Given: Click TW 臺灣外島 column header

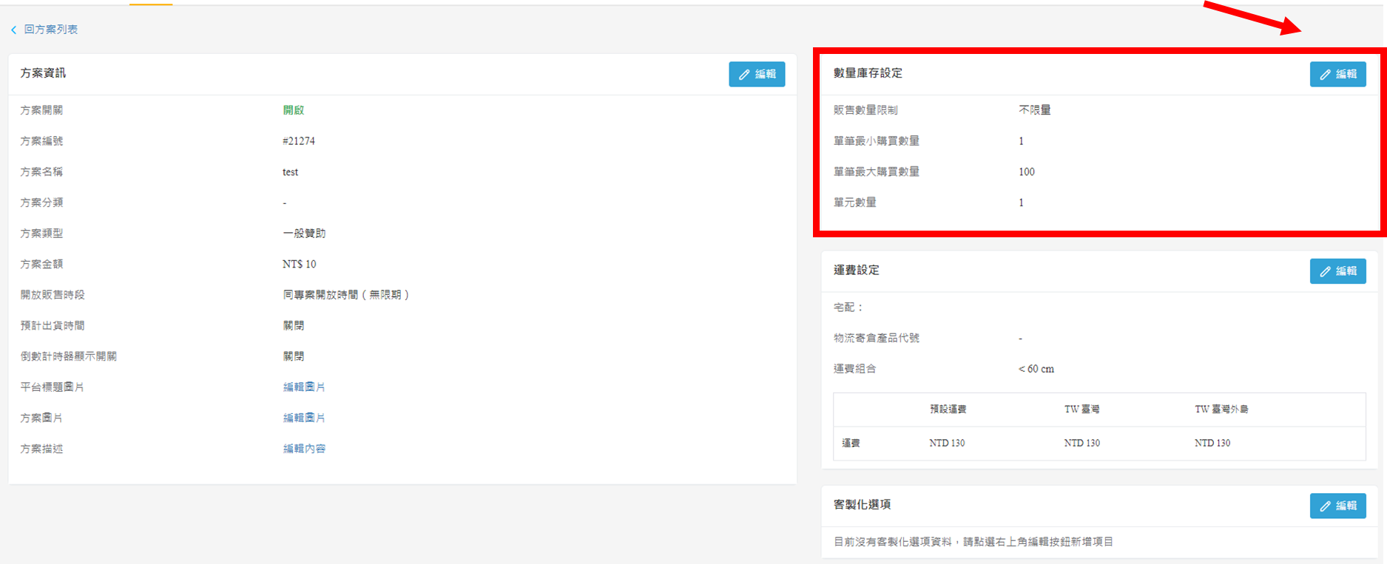Looking at the screenshot, I should [x=1221, y=410].
